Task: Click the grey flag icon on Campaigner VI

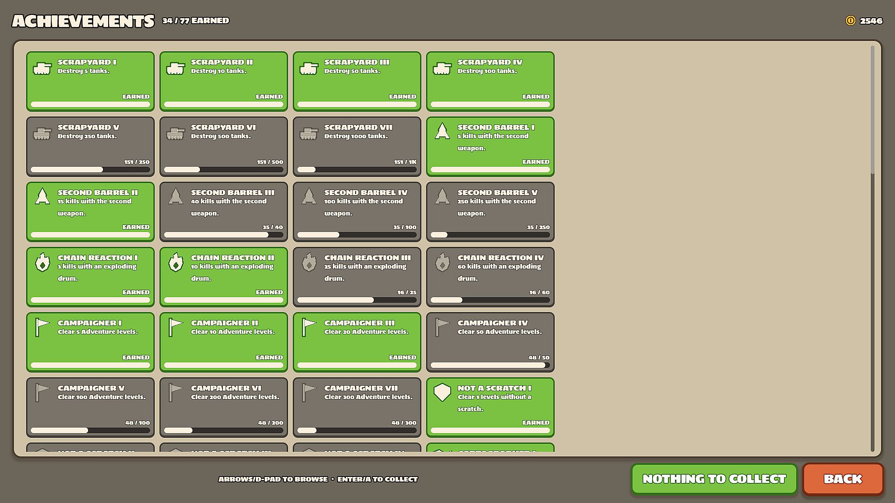Action: (x=175, y=393)
